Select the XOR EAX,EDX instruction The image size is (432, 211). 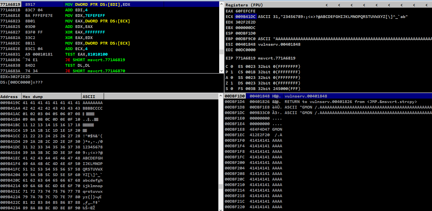pyautogui.click(x=79, y=38)
